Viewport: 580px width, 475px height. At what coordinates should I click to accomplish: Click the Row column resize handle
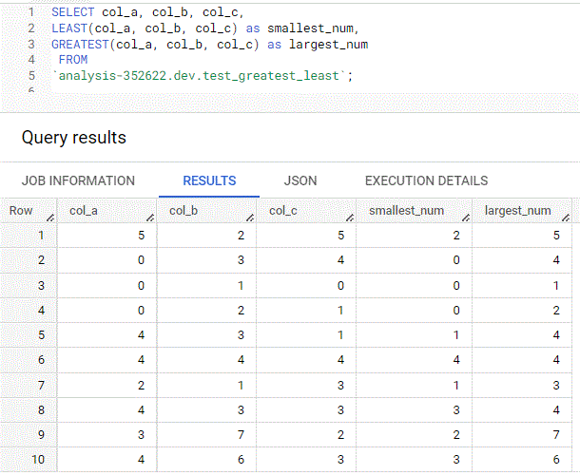(50, 218)
